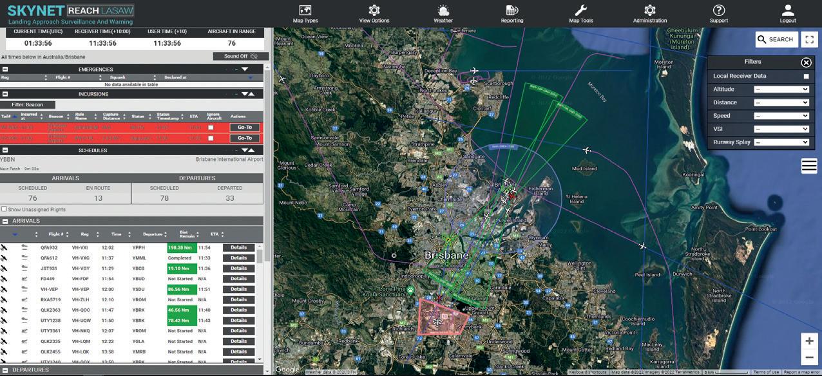Toggle fullscreen map view icon

809,39
